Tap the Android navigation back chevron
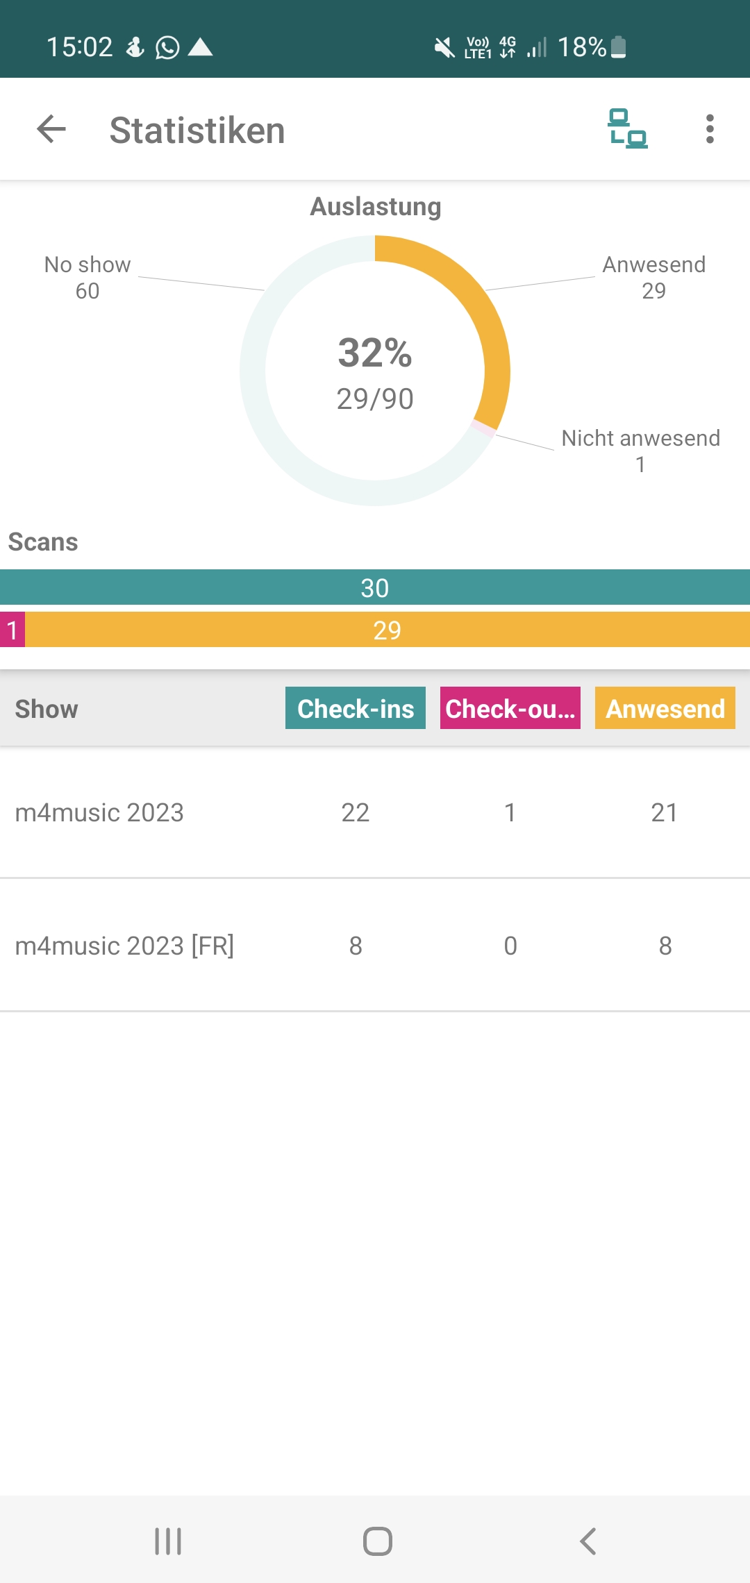 [587, 1541]
